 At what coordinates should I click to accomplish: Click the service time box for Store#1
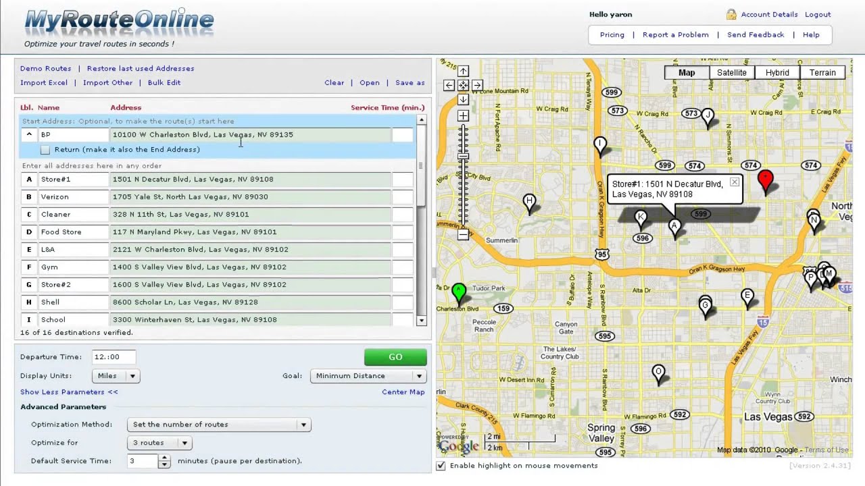(403, 180)
